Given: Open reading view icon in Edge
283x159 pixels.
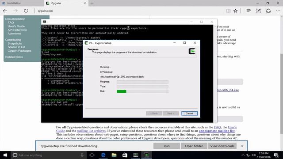Looking at the screenshot, I should (228, 11).
